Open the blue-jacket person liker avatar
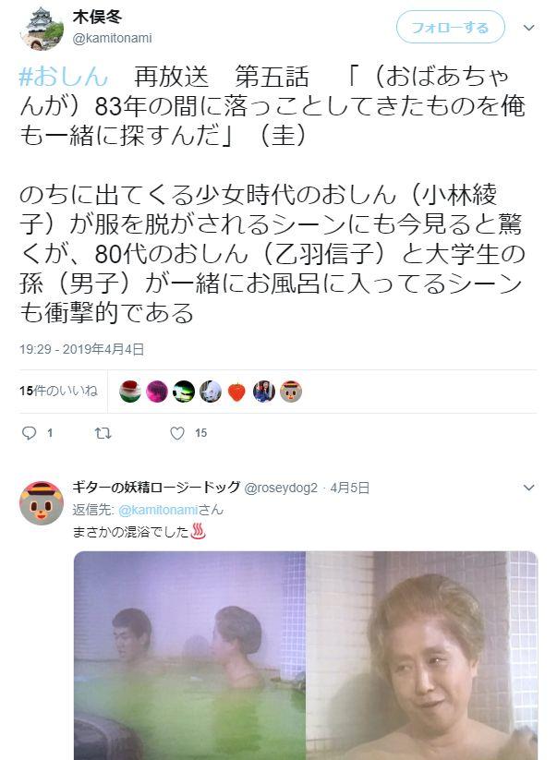This screenshot has height=760, width=557. [264, 392]
